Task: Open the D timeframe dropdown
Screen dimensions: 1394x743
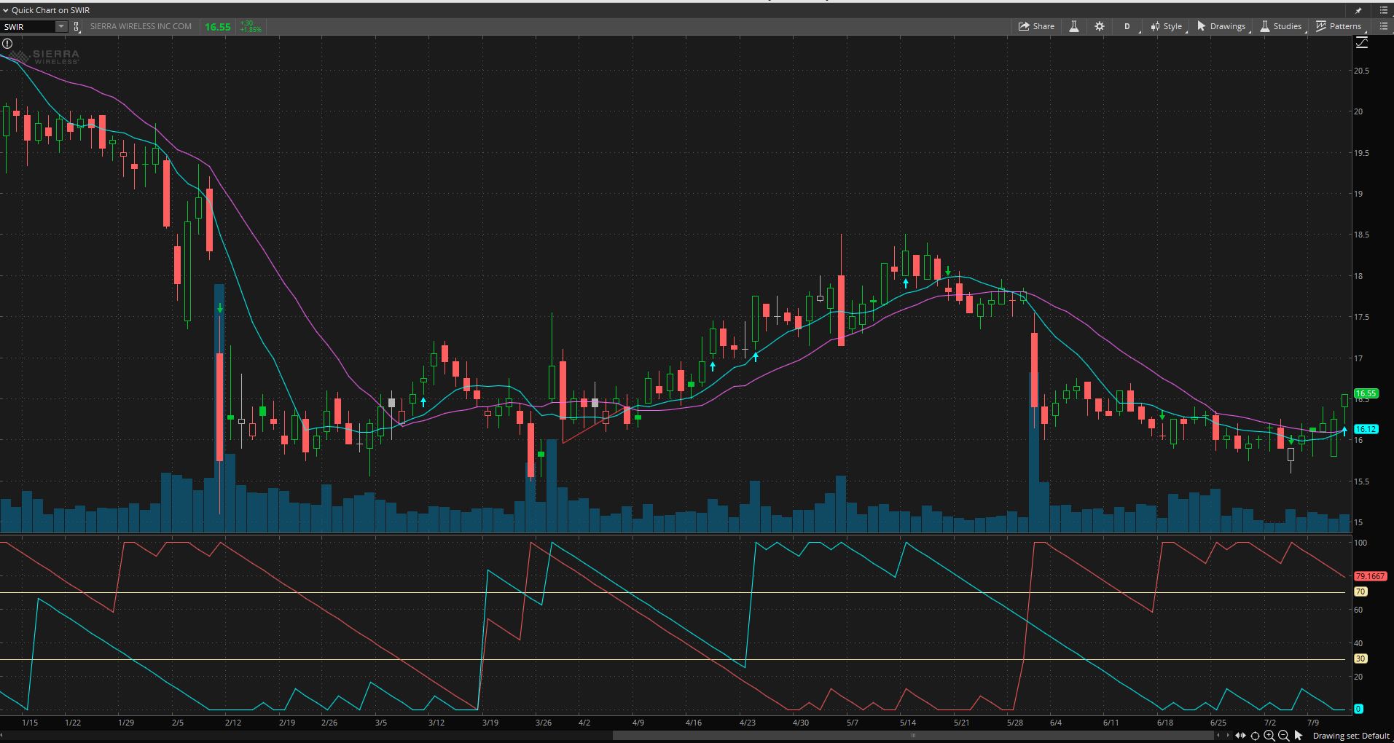Action: [x=1127, y=26]
